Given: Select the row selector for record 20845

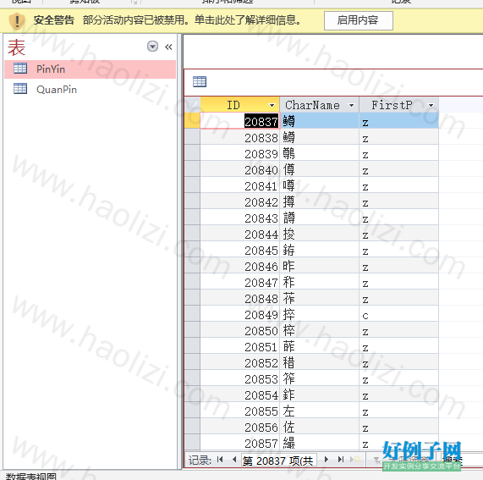Looking at the screenshot, I should [193, 250].
